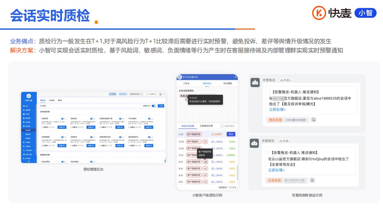Open the 工作台 tab in client panel
383x212 pixels.
pyautogui.click(x=186, y=83)
